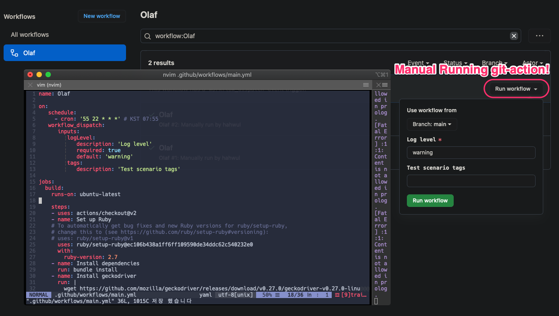
Task: Open the ellipsis options menu beside the search bar
Action: click(x=539, y=36)
